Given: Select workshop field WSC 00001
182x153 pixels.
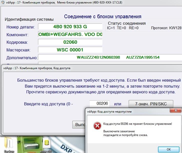Looking at the screenshot, I should [70, 50].
